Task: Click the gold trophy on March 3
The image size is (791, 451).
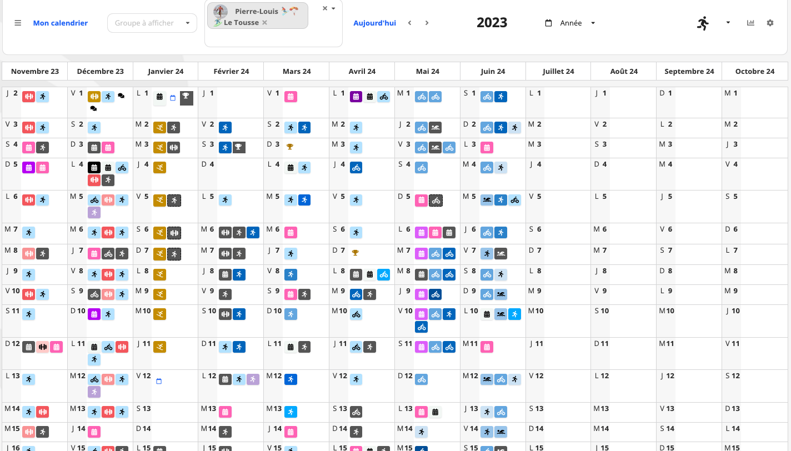Action: pyautogui.click(x=289, y=147)
